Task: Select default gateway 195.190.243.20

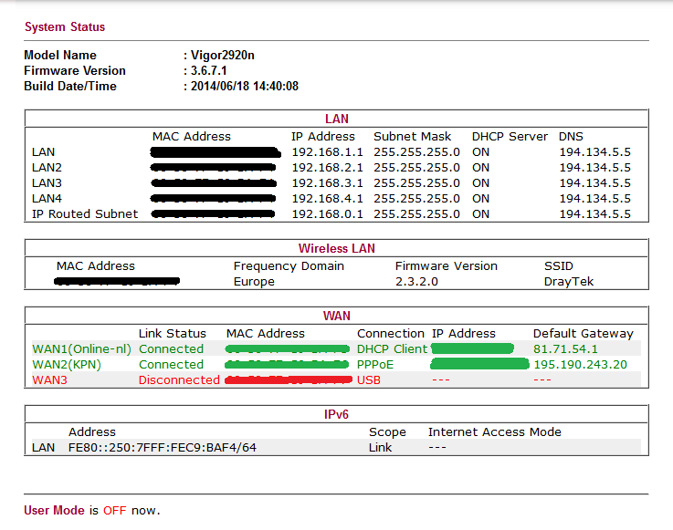Action: [580, 365]
